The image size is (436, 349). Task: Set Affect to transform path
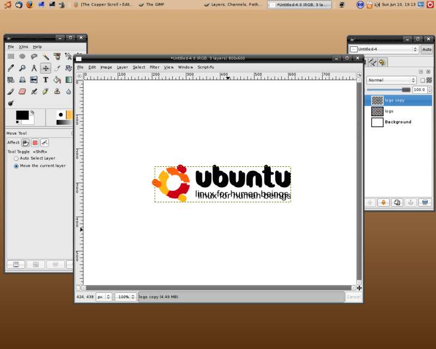click(x=45, y=143)
